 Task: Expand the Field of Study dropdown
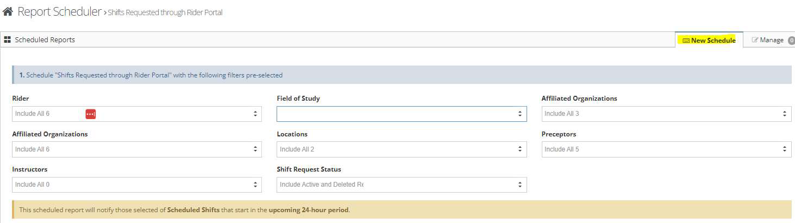coord(401,114)
